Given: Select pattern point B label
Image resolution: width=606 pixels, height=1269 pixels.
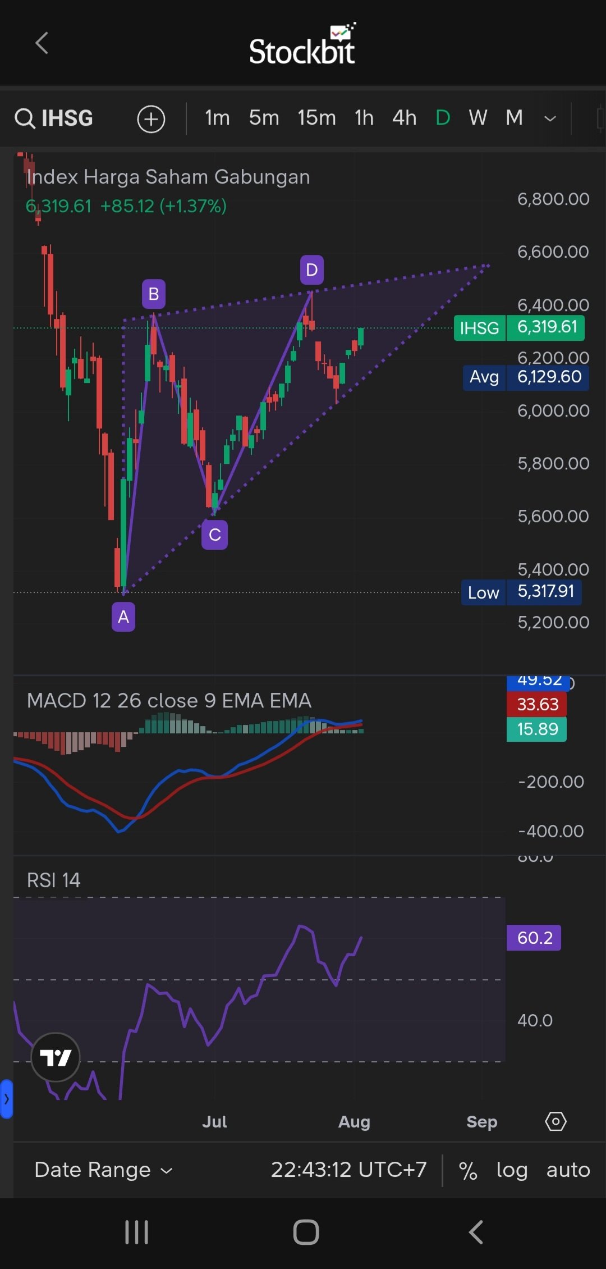Looking at the screenshot, I should coord(153,294).
